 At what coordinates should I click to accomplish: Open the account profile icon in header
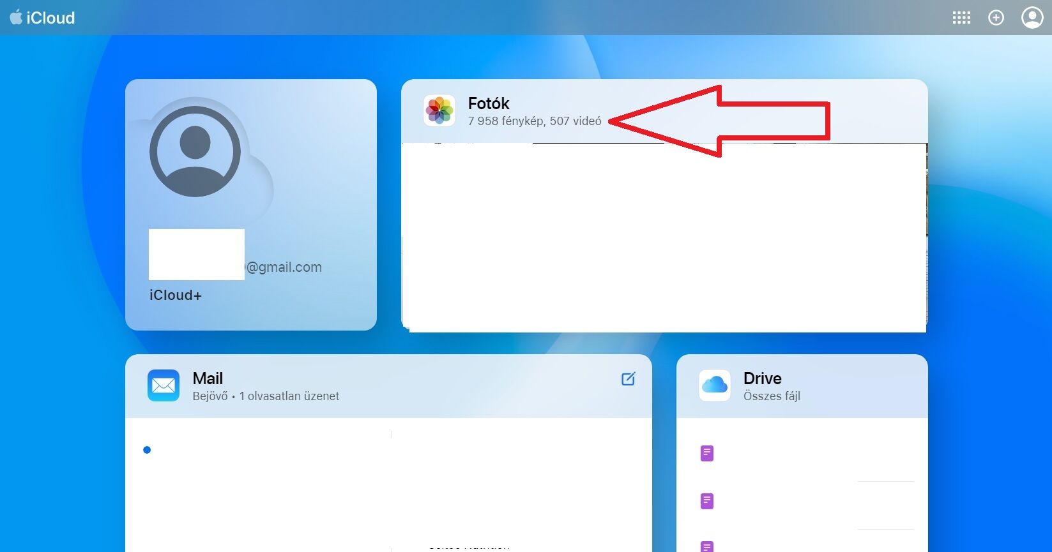coord(1032,18)
